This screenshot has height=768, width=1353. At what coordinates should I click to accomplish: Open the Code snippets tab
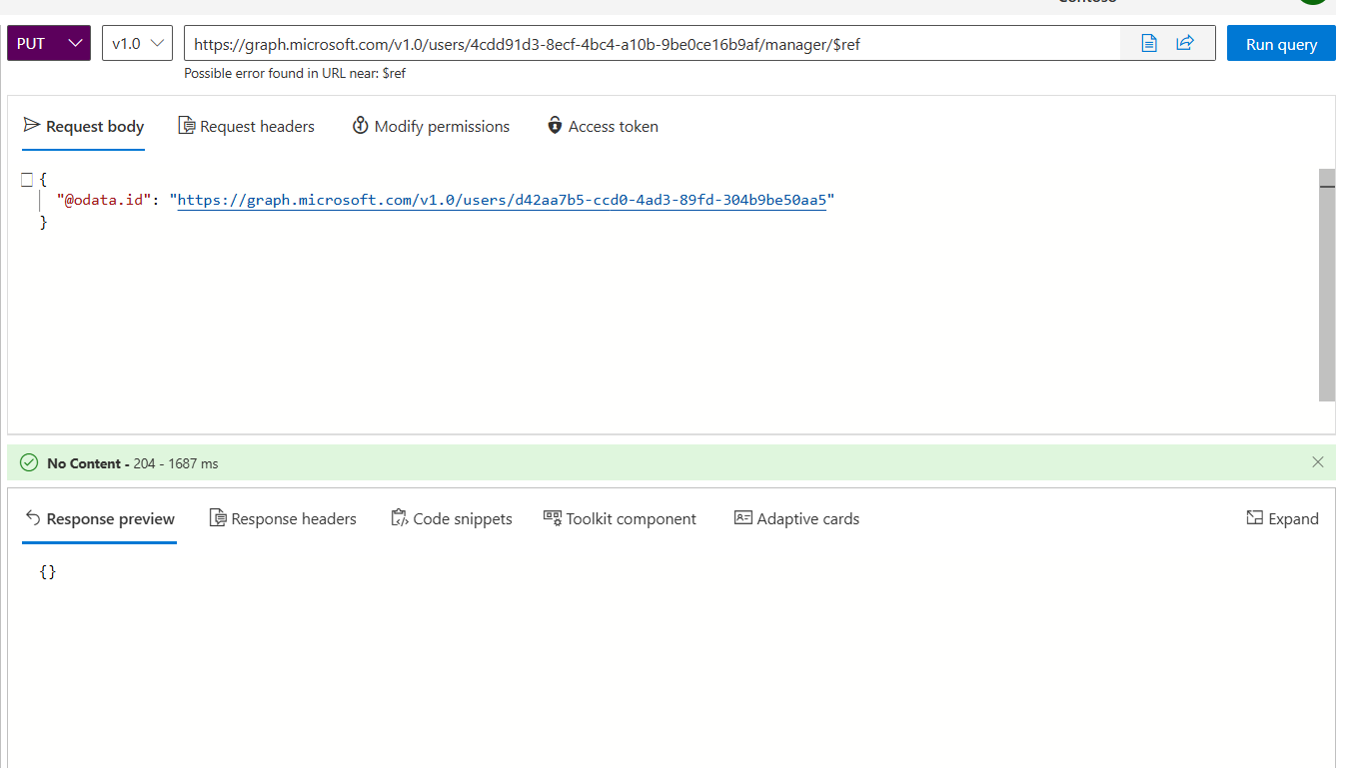452,519
